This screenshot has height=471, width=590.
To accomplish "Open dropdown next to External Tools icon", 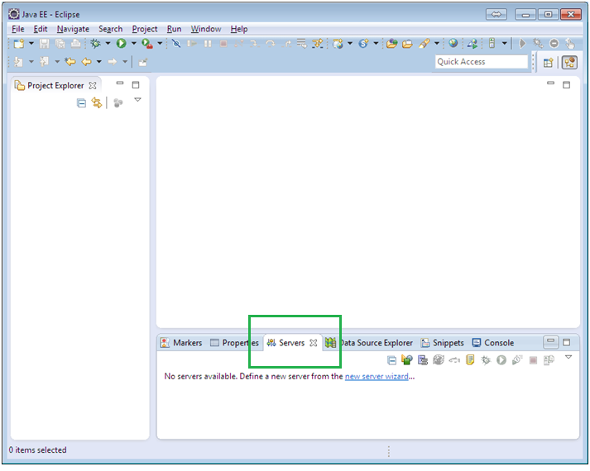I will [x=160, y=44].
